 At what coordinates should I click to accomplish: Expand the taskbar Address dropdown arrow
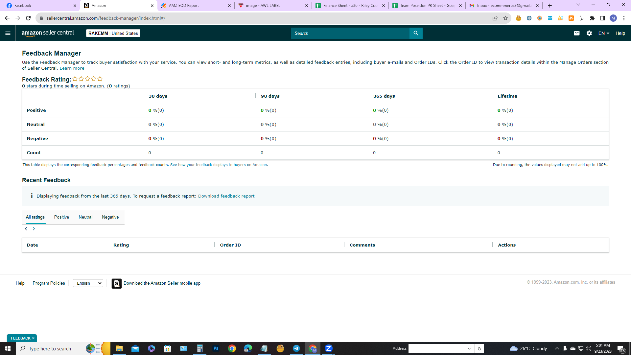pos(469,348)
